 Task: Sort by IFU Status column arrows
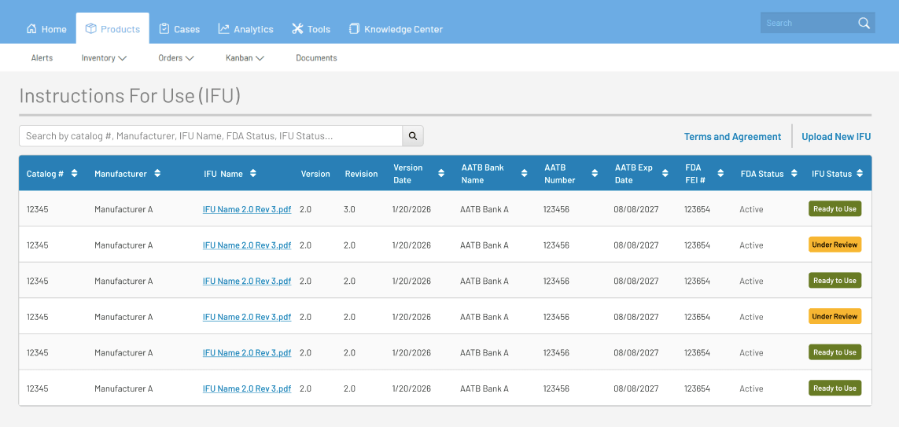click(860, 174)
